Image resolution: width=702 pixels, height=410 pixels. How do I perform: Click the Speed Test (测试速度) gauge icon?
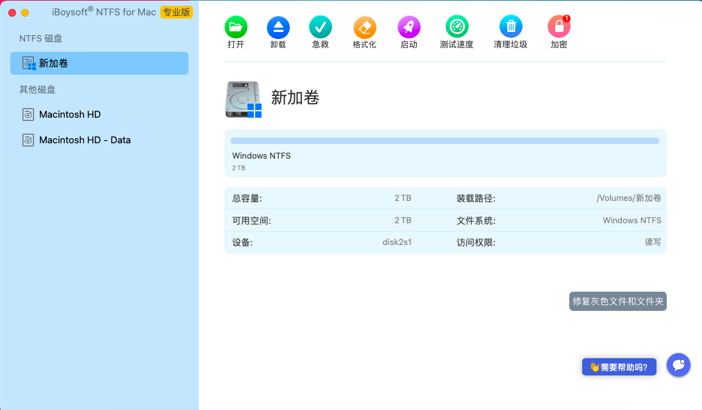point(456,27)
